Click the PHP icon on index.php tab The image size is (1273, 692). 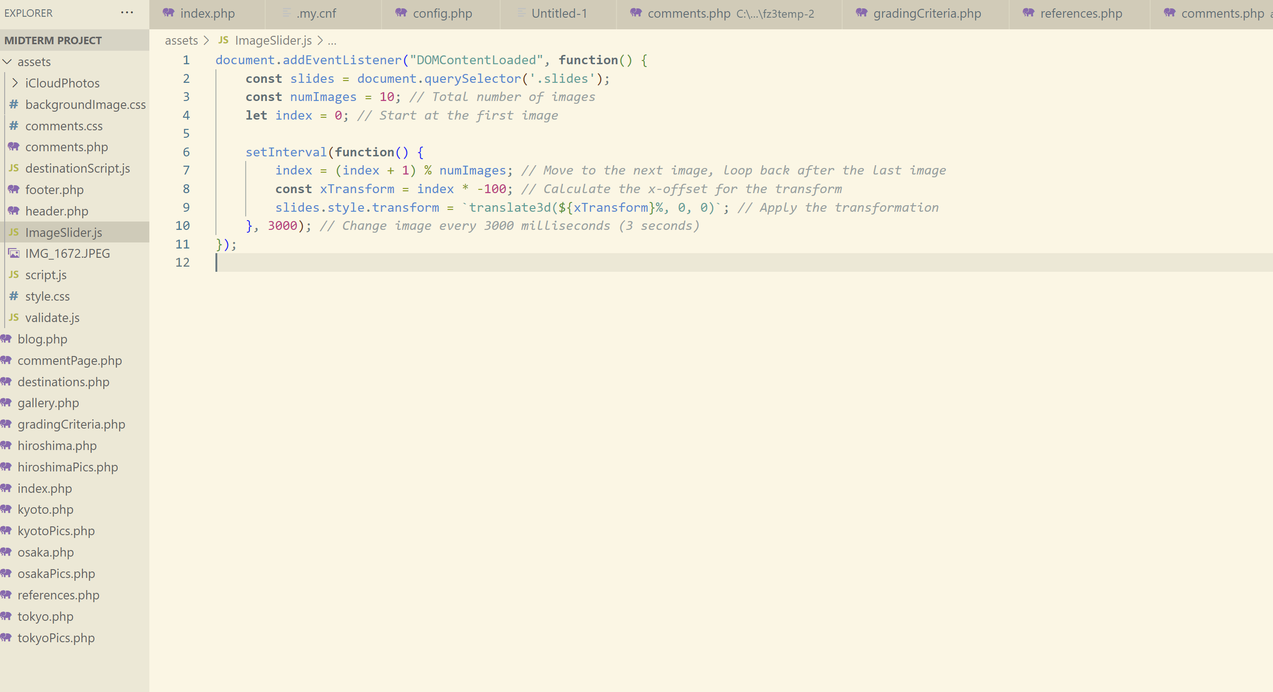[x=168, y=13]
